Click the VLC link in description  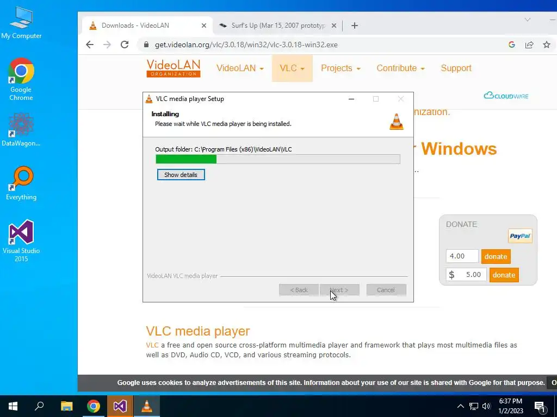click(152, 345)
